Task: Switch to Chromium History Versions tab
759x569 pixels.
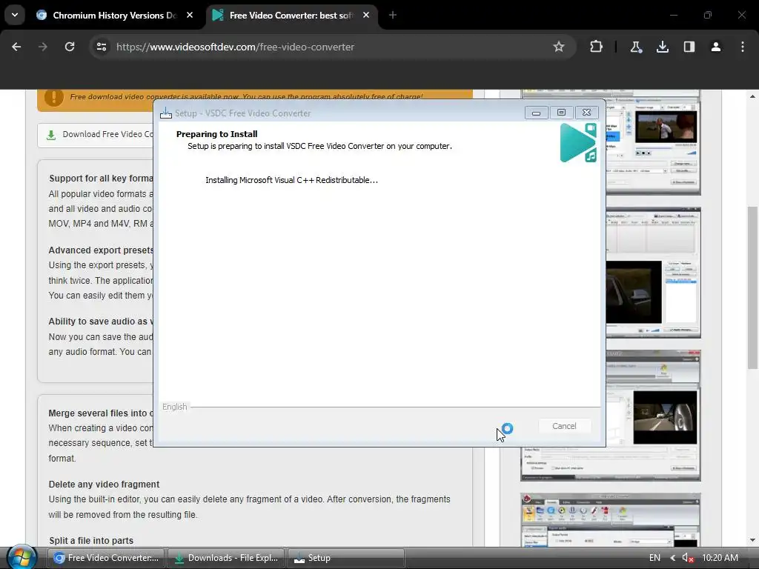Action: coord(115,15)
